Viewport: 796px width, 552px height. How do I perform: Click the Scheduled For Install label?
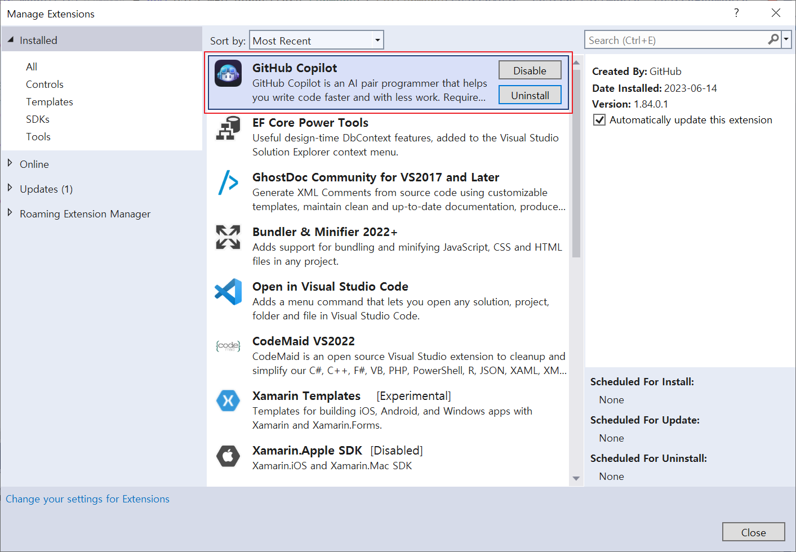pyautogui.click(x=642, y=381)
